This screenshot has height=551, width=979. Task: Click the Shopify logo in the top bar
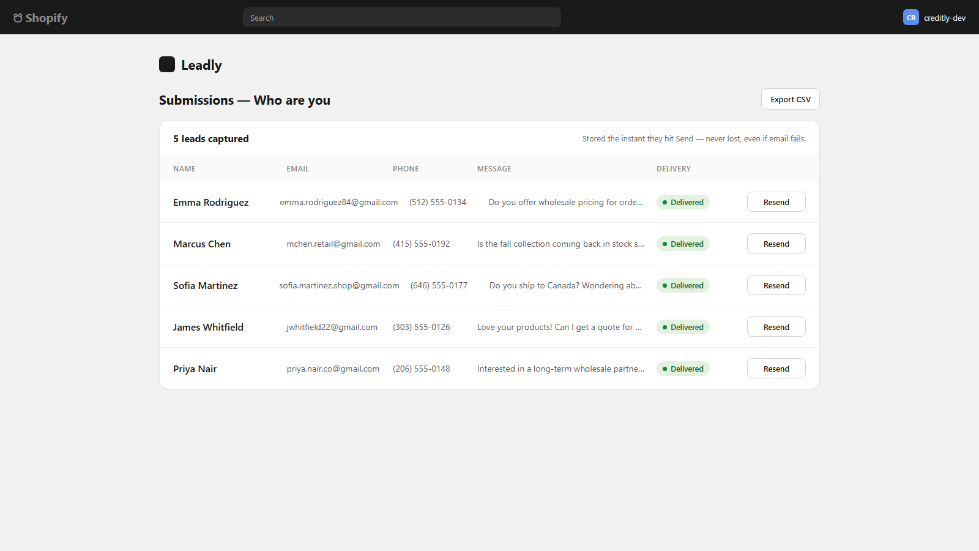coord(40,18)
